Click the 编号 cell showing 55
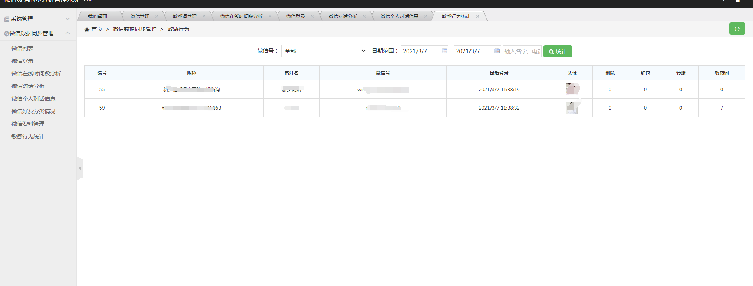This screenshot has height=286, width=753. [102, 89]
